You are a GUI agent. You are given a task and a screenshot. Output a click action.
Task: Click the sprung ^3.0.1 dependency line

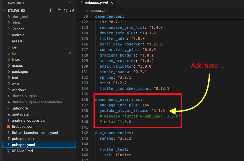coord(115,77)
